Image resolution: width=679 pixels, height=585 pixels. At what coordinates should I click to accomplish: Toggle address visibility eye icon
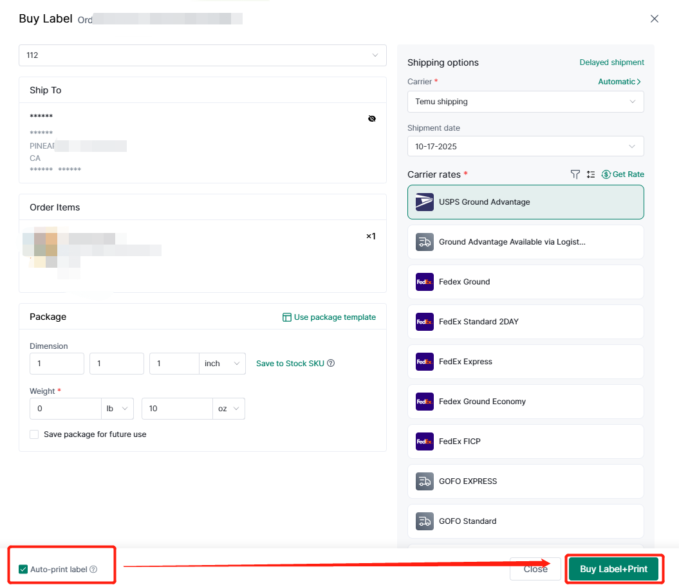pyautogui.click(x=372, y=118)
